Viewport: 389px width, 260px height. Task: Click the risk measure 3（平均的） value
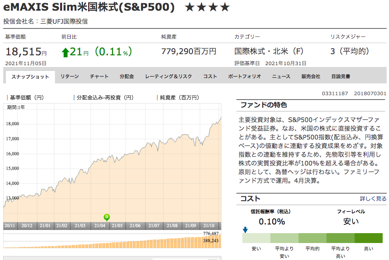click(x=349, y=51)
